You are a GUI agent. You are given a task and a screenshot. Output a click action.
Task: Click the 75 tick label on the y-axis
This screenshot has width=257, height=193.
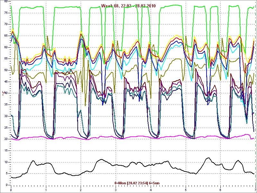[x=5, y=13]
